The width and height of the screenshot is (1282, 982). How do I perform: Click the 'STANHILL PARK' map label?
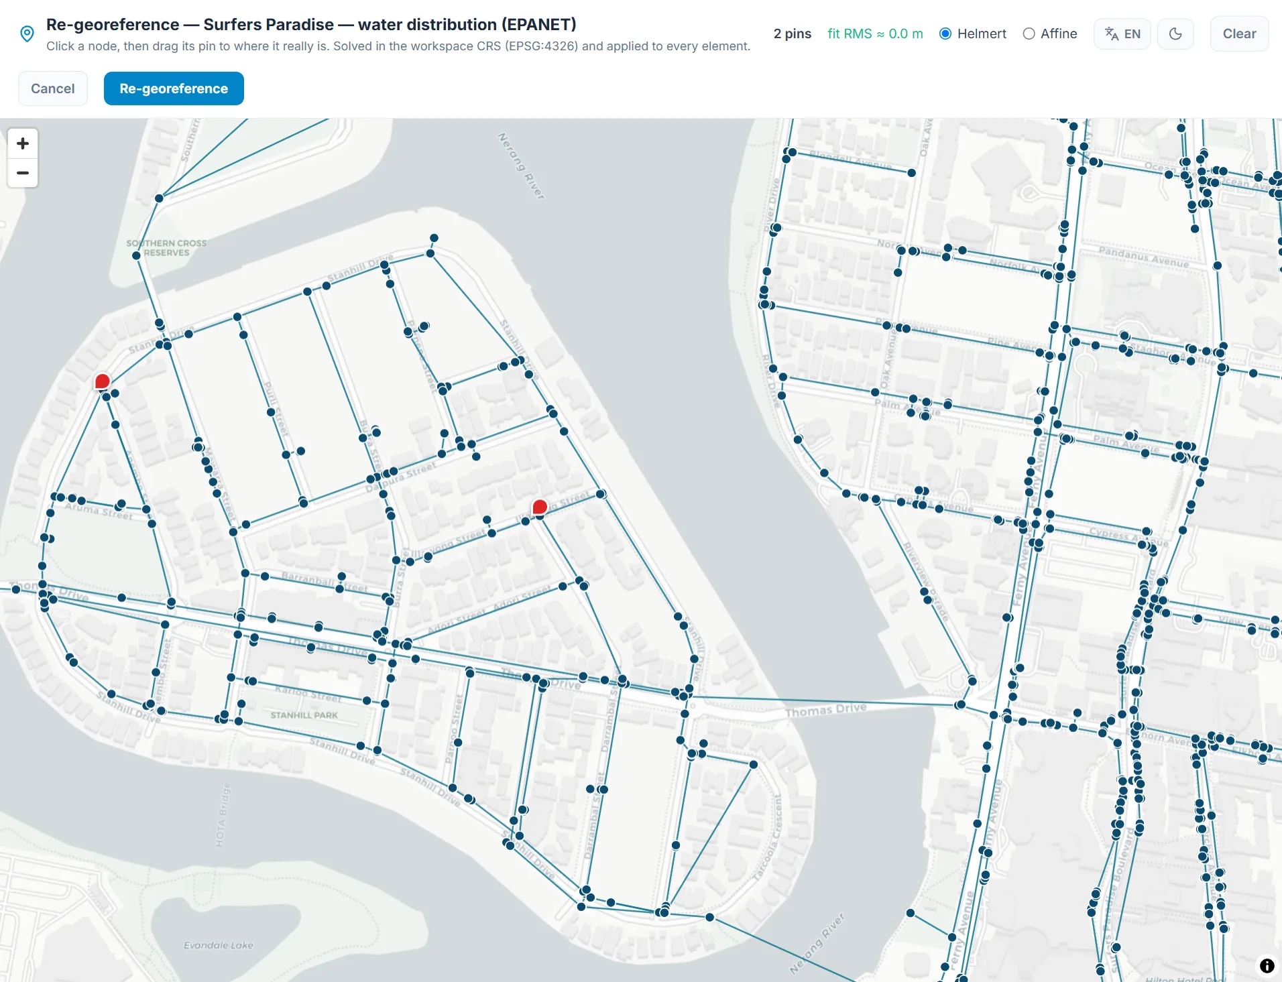(x=304, y=715)
